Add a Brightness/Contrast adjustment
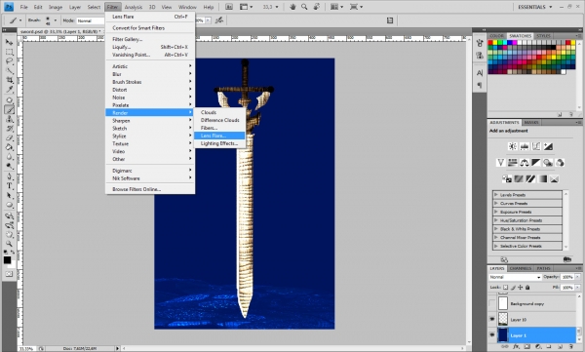 (513, 146)
